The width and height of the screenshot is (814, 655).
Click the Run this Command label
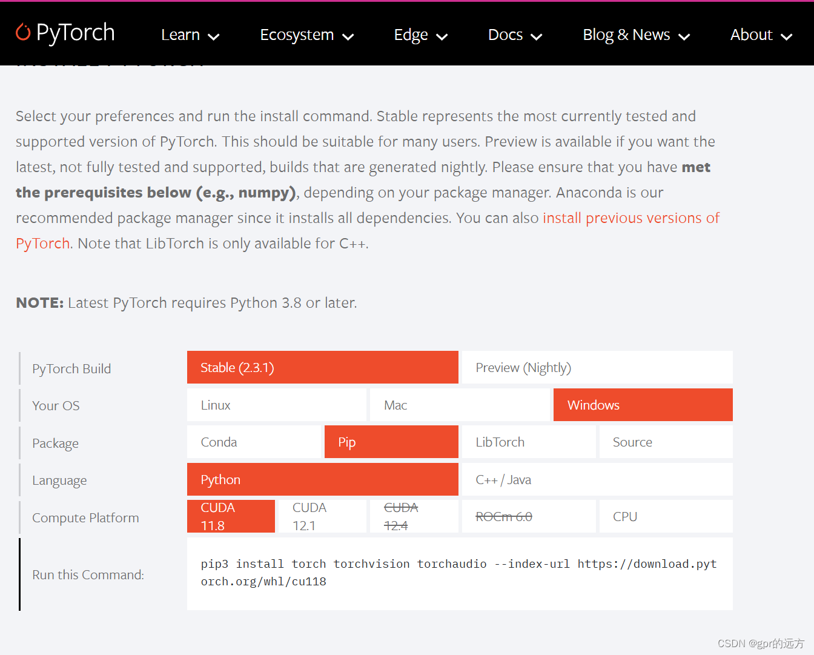(x=88, y=574)
